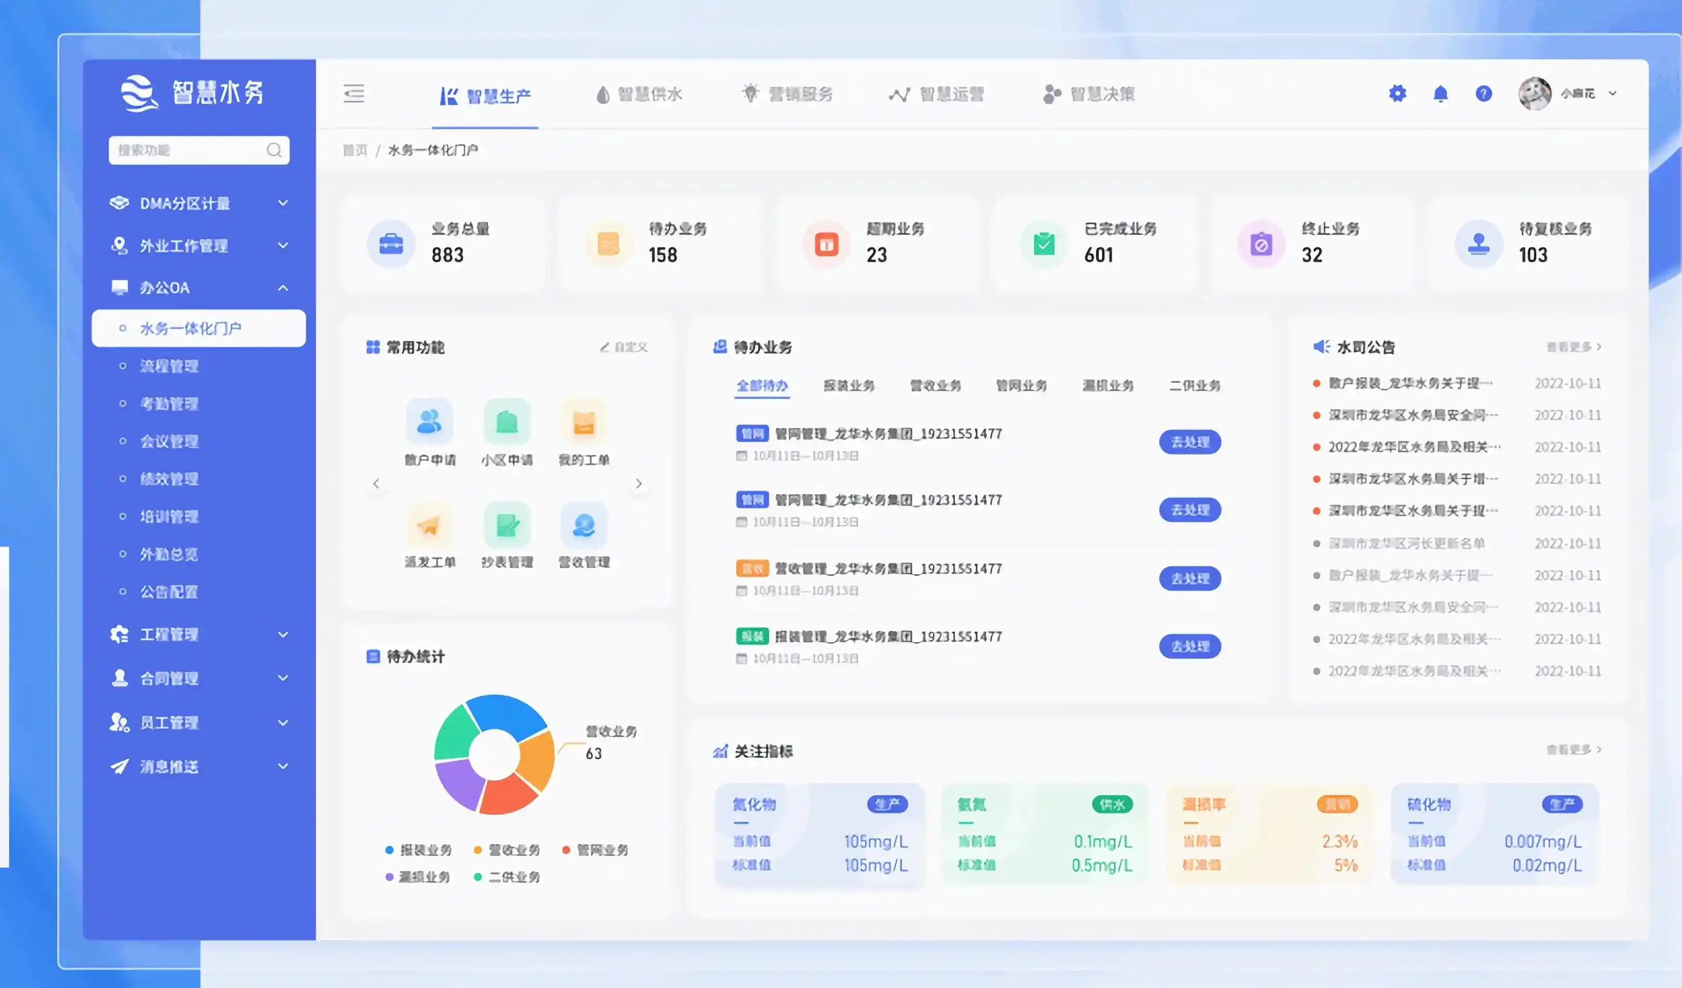The height and width of the screenshot is (988, 1682).
Task: Click the 派发工单 icon
Action: tap(430, 526)
